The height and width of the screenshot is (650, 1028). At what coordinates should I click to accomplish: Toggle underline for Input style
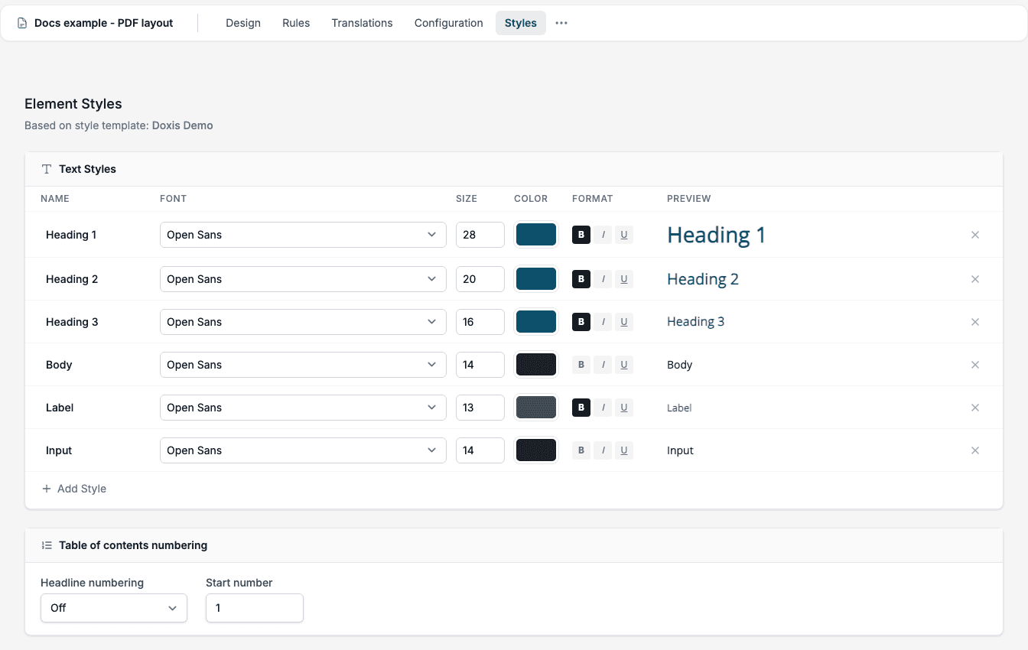tap(624, 450)
